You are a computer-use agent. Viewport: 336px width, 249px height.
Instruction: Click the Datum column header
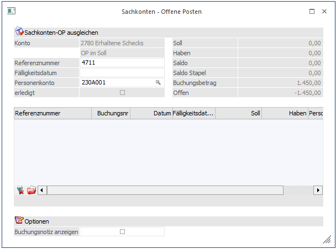point(151,113)
